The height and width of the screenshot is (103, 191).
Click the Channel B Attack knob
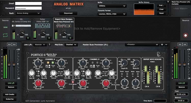[83, 63]
